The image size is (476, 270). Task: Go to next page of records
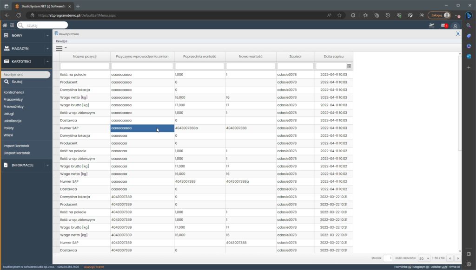coord(457,258)
